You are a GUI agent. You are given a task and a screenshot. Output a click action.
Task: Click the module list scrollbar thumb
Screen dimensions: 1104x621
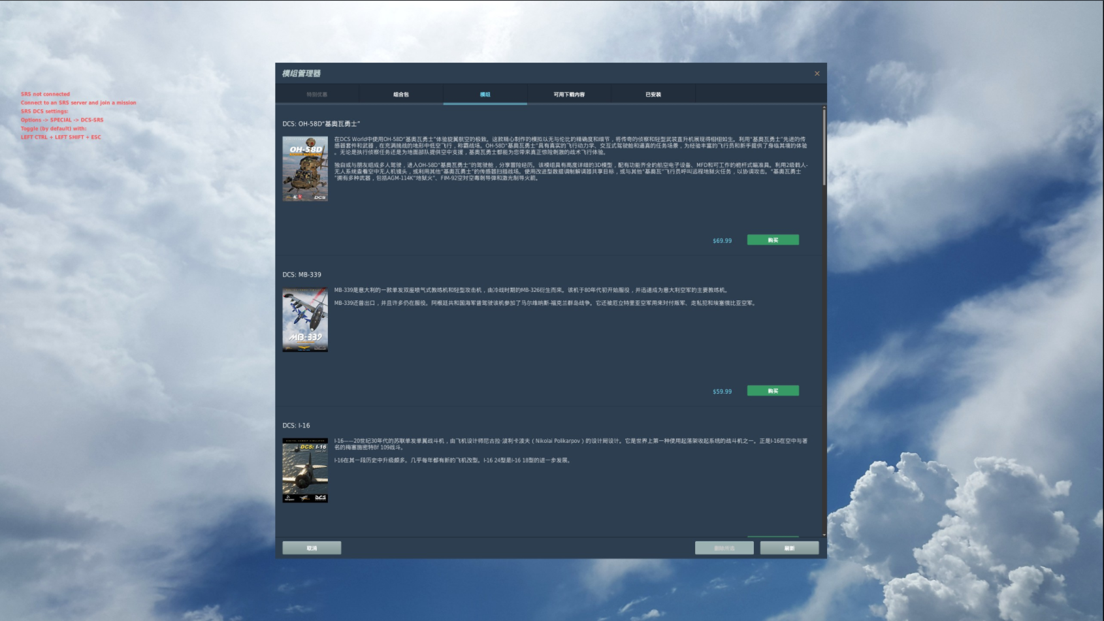tap(824, 148)
